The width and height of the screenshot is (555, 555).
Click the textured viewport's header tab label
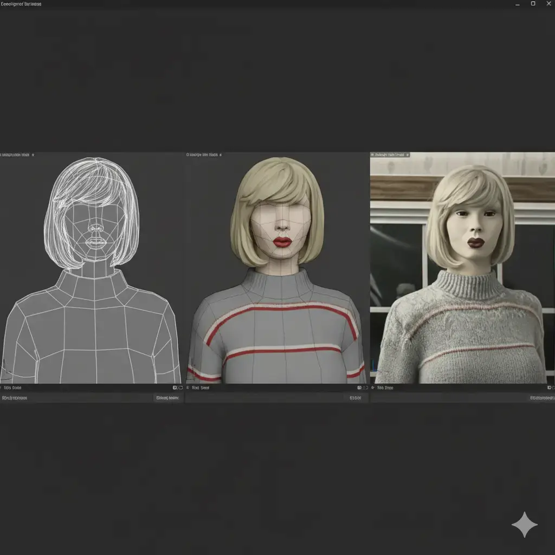click(x=202, y=154)
